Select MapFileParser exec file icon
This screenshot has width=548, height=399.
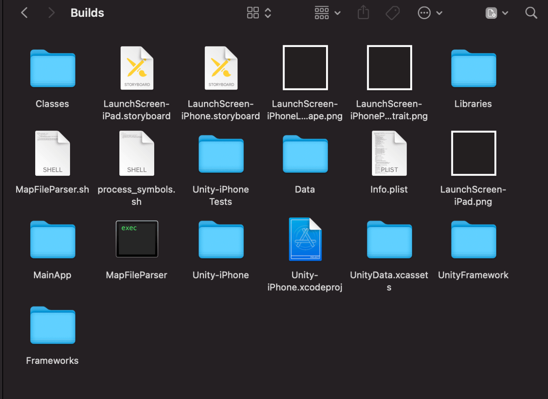(137, 239)
